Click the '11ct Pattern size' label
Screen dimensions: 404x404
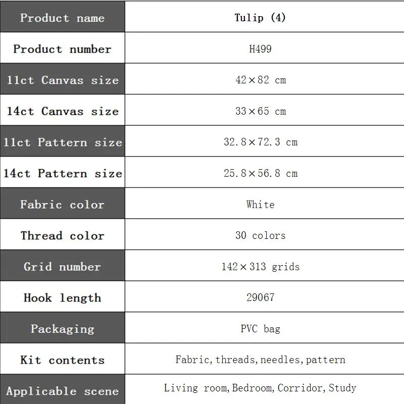point(63,142)
